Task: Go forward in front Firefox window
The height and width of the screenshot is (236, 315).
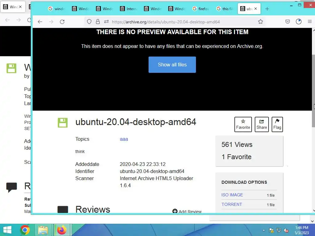Action: [x=51, y=22]
